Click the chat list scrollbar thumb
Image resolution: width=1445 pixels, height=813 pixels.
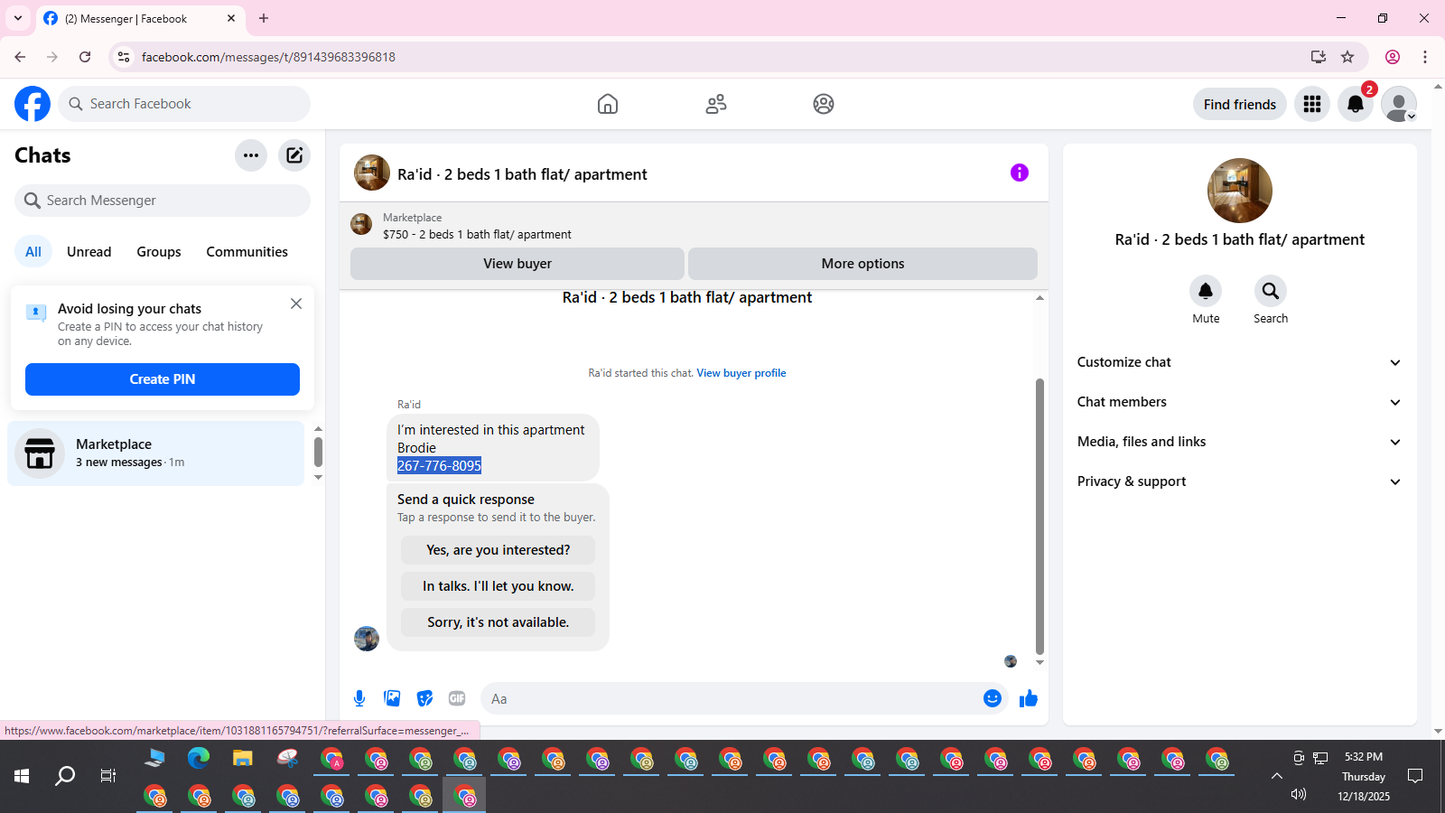pos(318,452)
